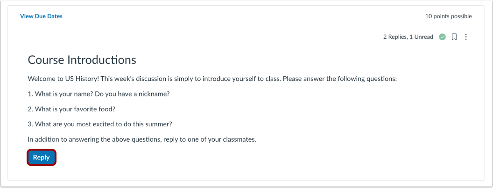Select the Course Introductions heading
493x188 pixels.
(x=82, y=60)
